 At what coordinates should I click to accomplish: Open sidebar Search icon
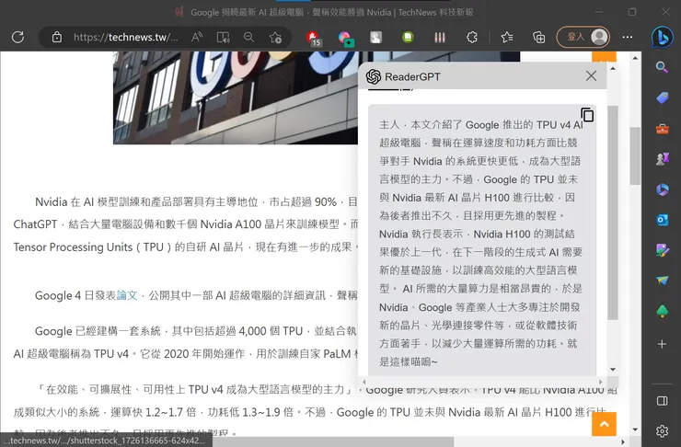[x=662, y=67]
